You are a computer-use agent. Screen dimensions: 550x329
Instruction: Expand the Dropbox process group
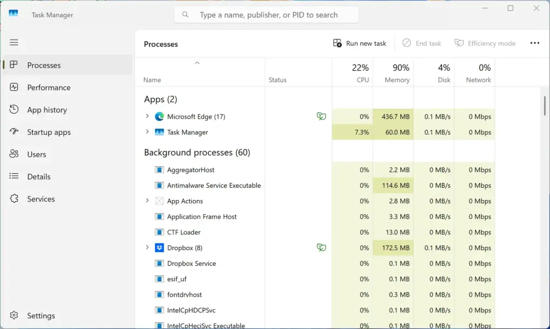tap(147, 247)
